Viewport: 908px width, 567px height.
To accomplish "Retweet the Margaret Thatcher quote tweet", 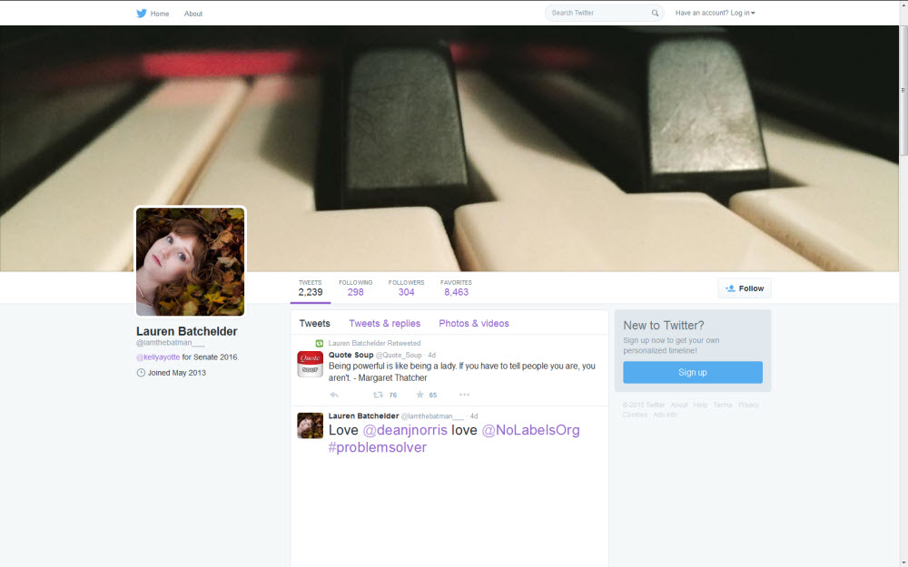I will click(379, 395).
